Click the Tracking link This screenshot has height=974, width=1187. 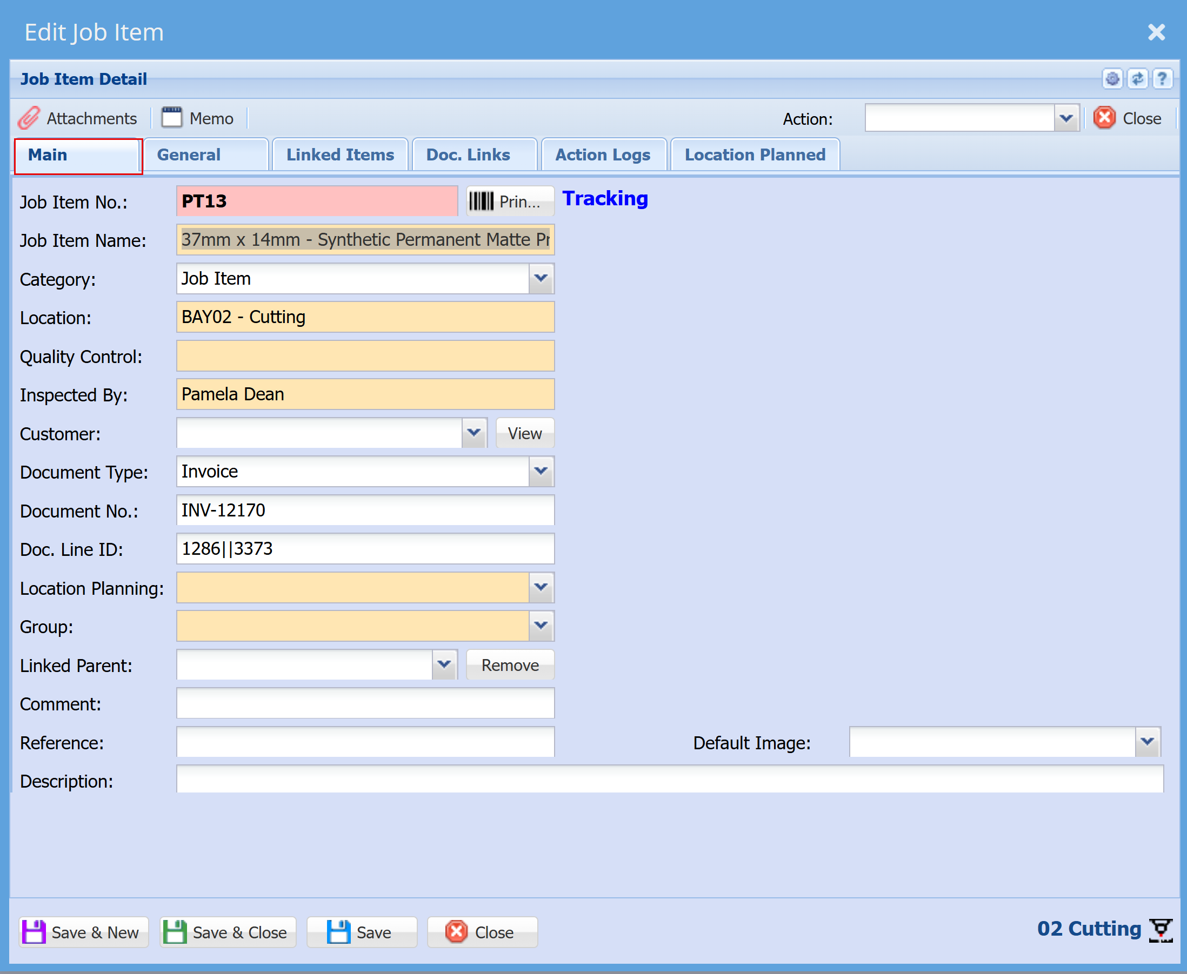coord(605,199)
